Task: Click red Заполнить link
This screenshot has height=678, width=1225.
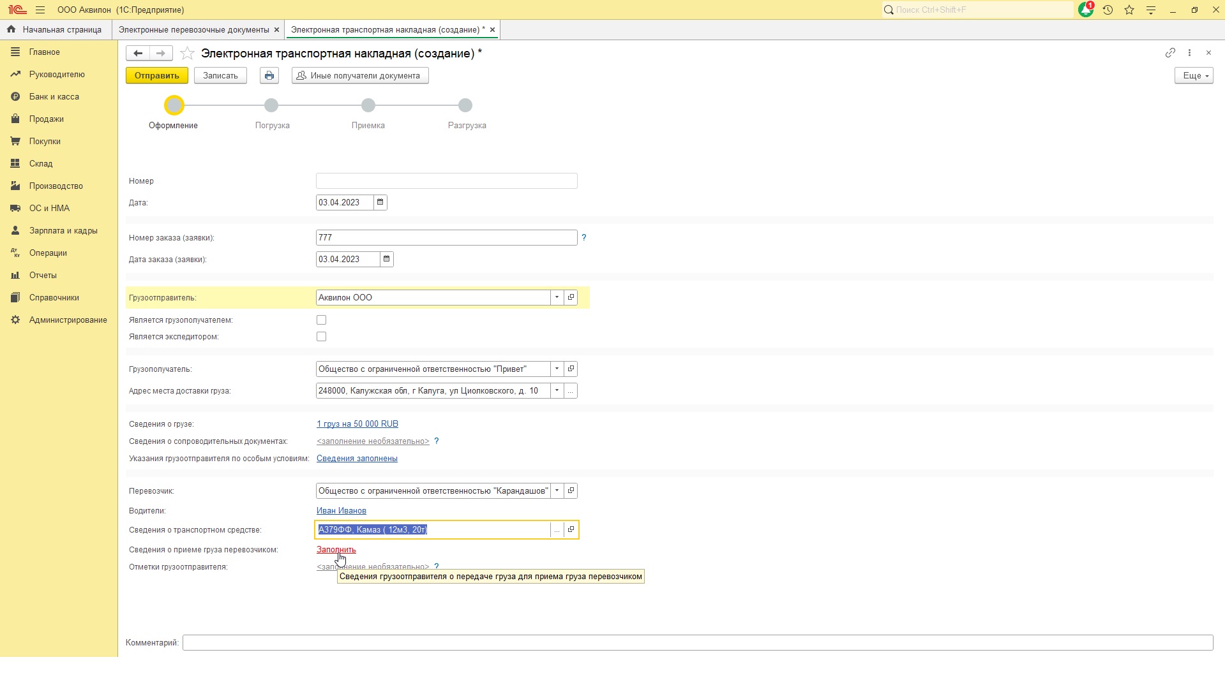Action: [x=336, y=549]
